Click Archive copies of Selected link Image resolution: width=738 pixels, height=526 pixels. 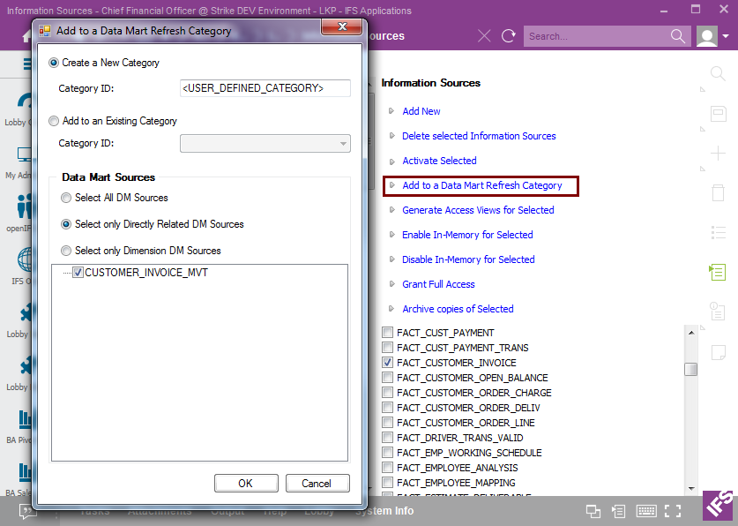(x=458, y=309)
